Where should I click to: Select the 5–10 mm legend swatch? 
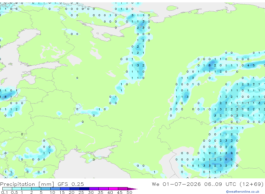click(46, 189)
